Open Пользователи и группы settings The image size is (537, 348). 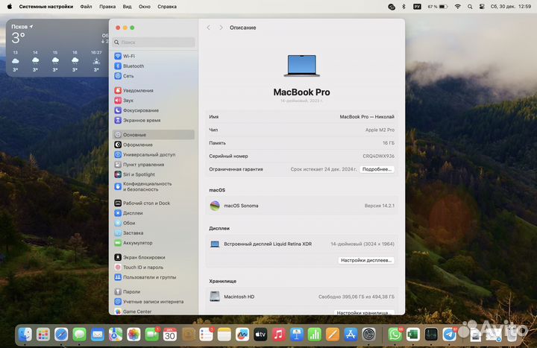[154, 277]
